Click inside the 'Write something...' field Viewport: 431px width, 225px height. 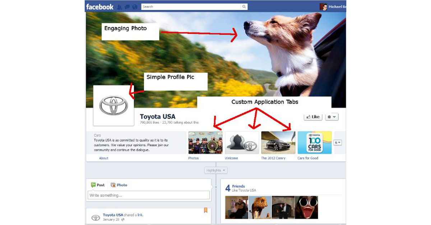point(148,195)
